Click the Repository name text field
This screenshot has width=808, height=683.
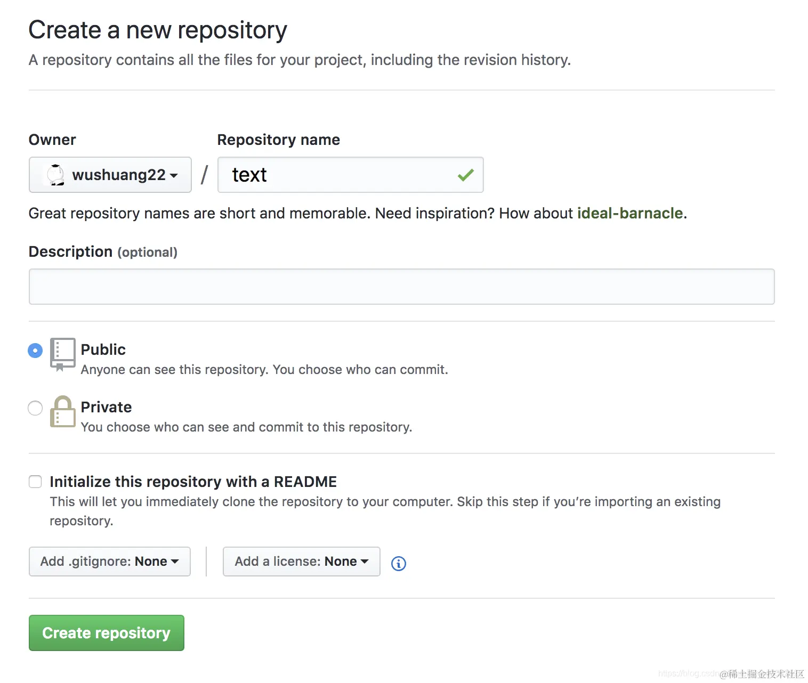[x=341, y=175]
